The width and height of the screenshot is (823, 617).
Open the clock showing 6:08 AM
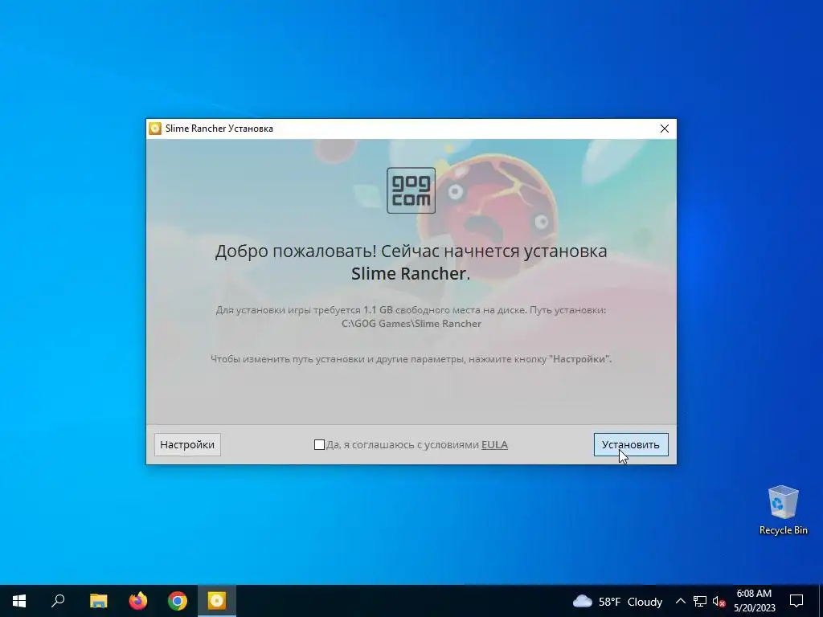pyautogui.click(x=754, y=601)
